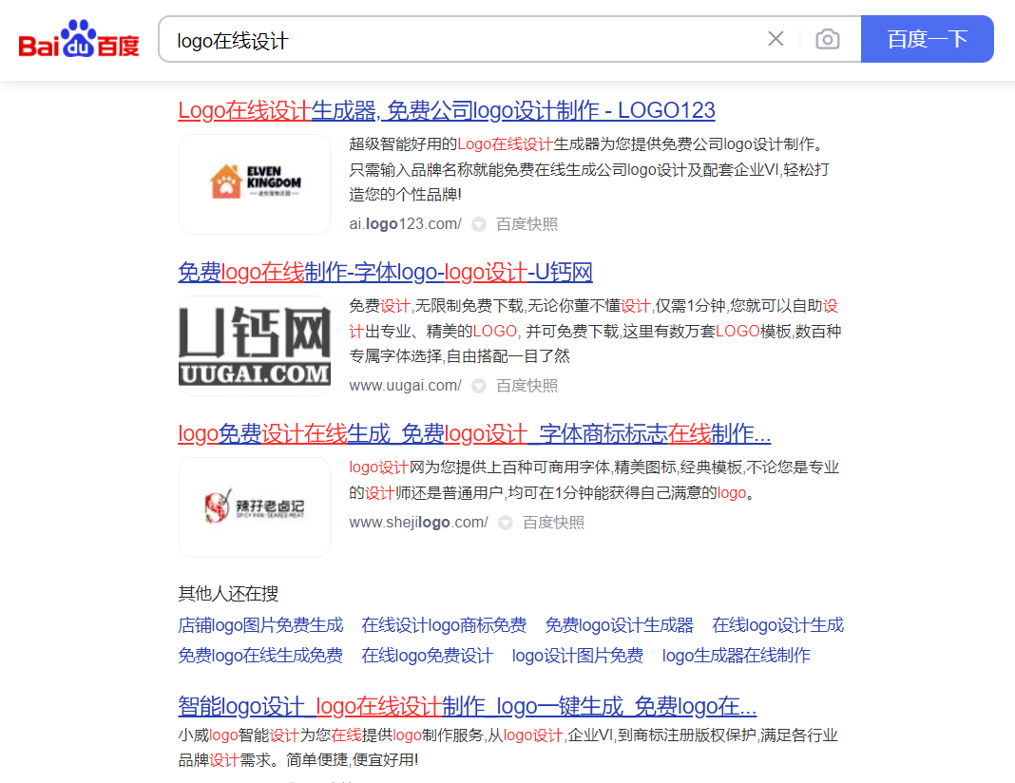Viewport: 1015px width, 783px height.
Task: Search related term logo生成器在线制作
Action: pyautogui.click(x=736, y=656)
